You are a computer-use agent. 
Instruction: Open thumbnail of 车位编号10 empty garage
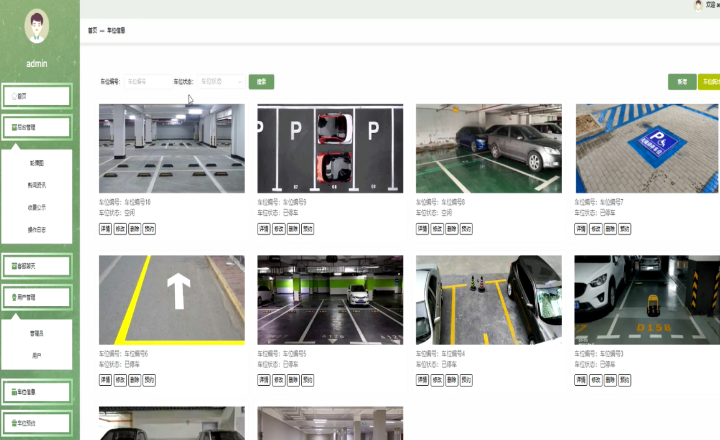point(172,148)
